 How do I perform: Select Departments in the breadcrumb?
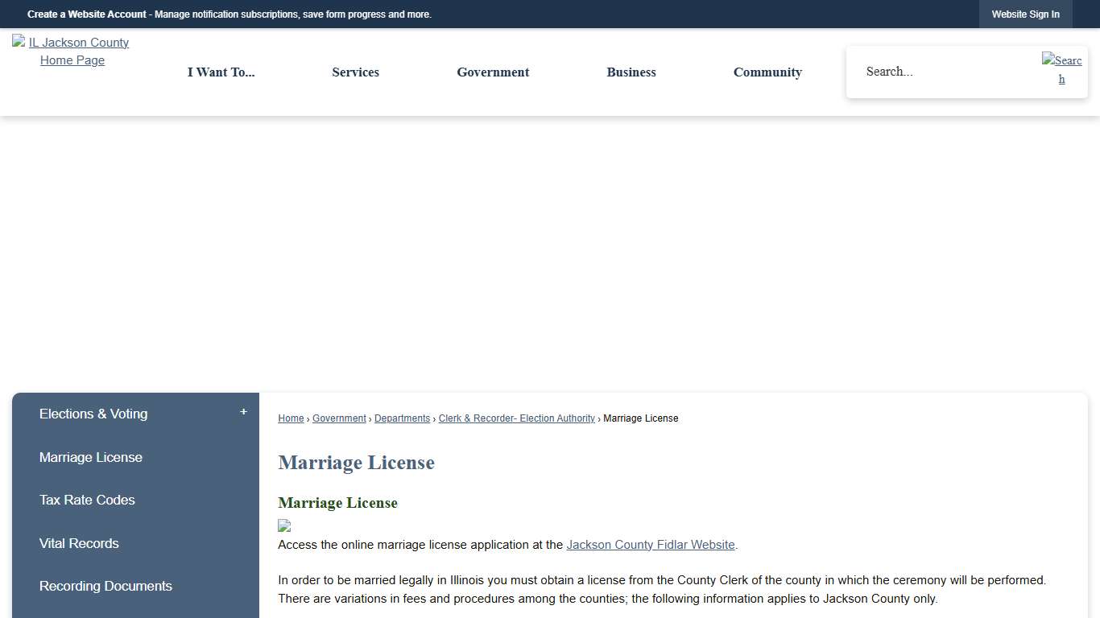(x=402, y=418)
